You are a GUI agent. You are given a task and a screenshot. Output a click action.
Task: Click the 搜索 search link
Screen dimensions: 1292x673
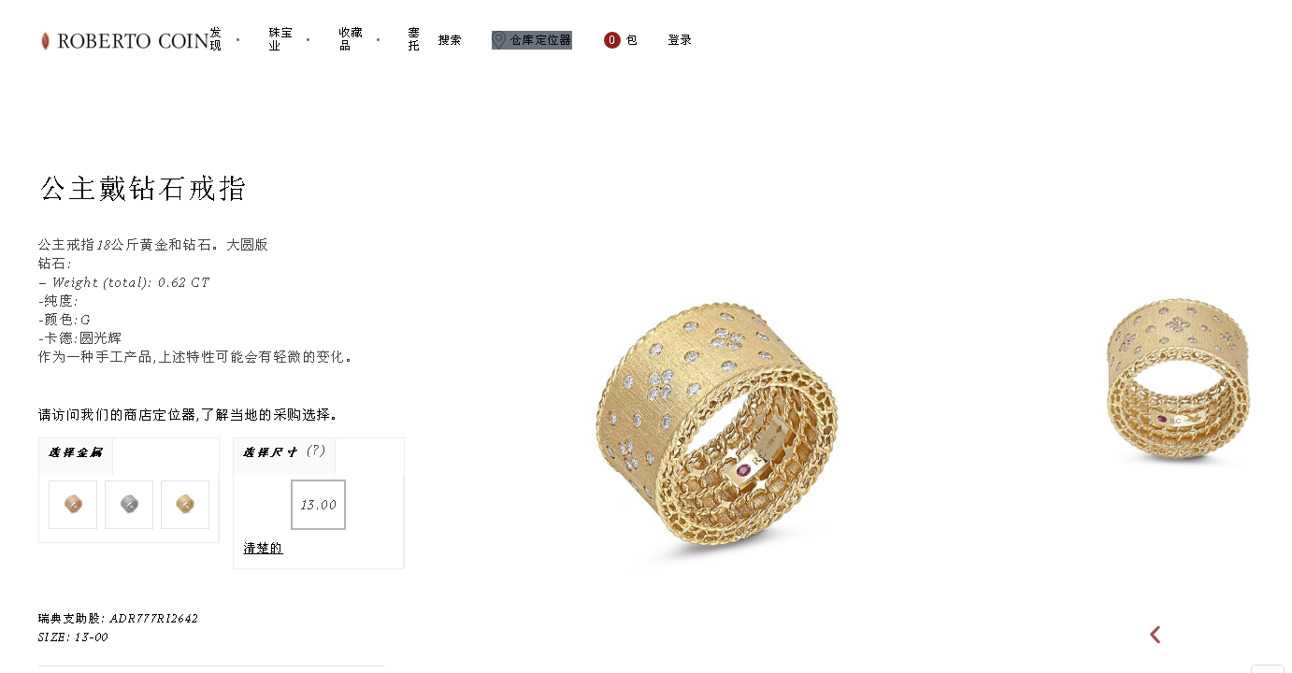450,40
